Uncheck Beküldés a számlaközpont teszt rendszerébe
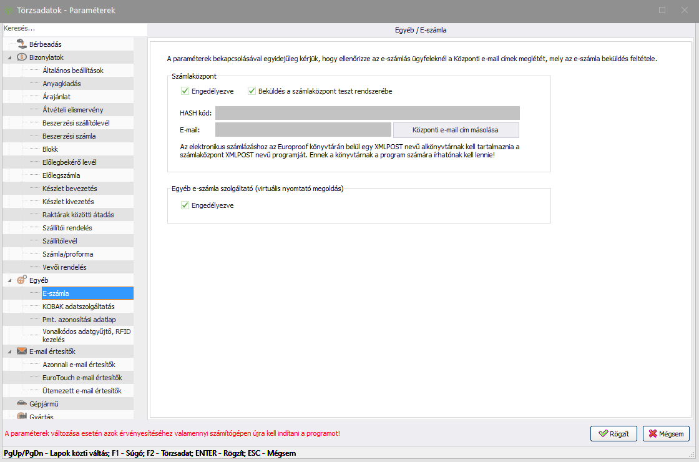Viewport: 699px width, 462px height. [x=252, y=91]
